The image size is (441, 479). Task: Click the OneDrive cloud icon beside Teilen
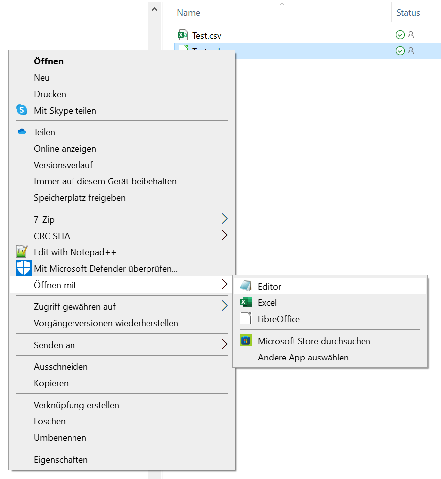click(22, 132)
